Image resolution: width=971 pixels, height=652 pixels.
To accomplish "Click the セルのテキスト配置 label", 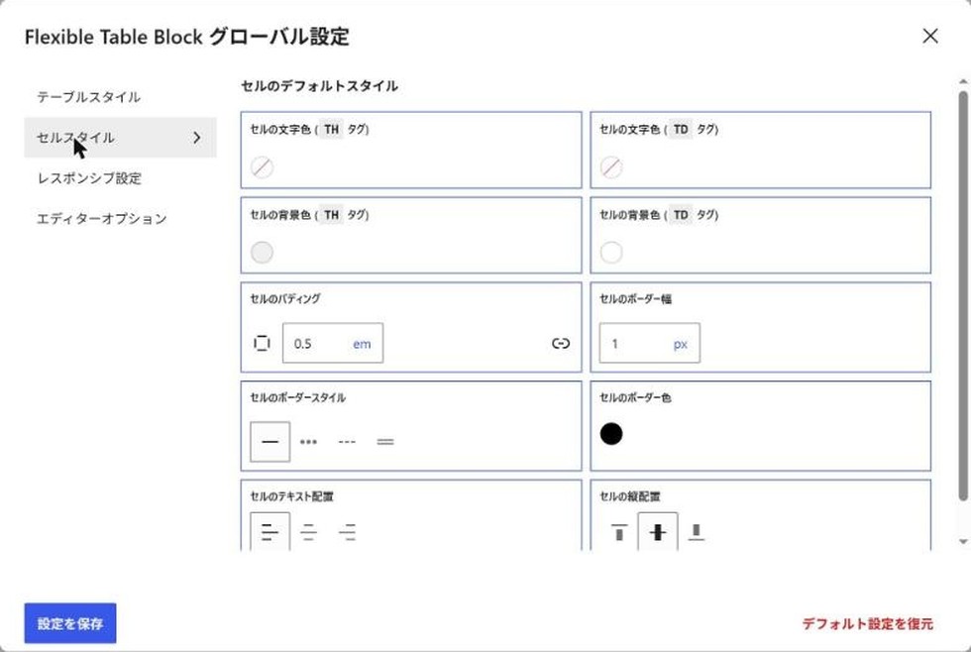I will click(x=291, y=496).
